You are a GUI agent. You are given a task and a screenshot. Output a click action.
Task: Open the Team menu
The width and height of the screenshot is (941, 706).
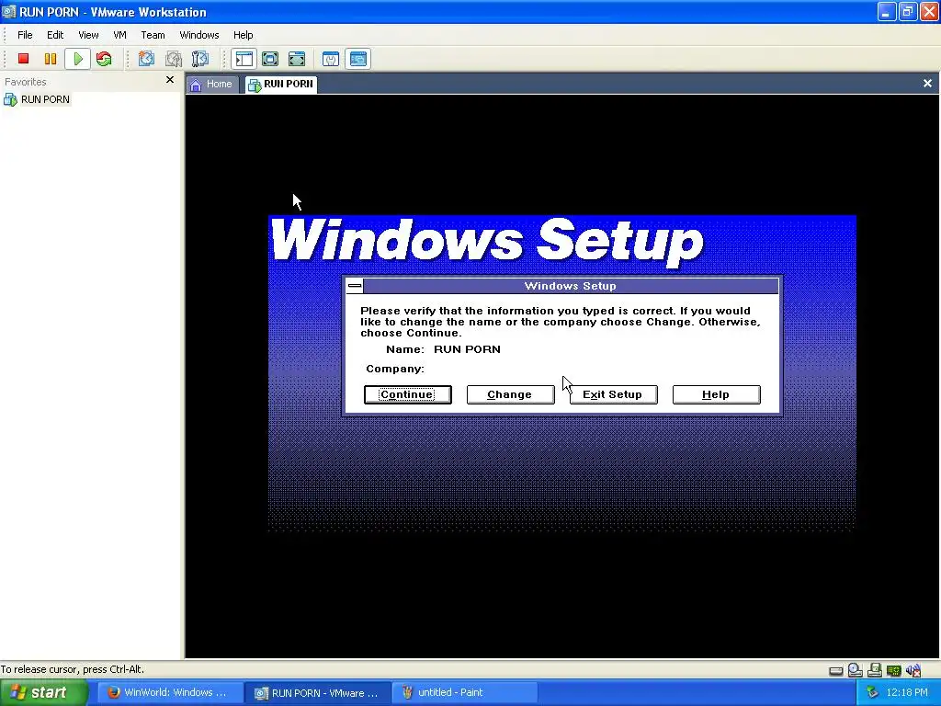click(153, 35)
